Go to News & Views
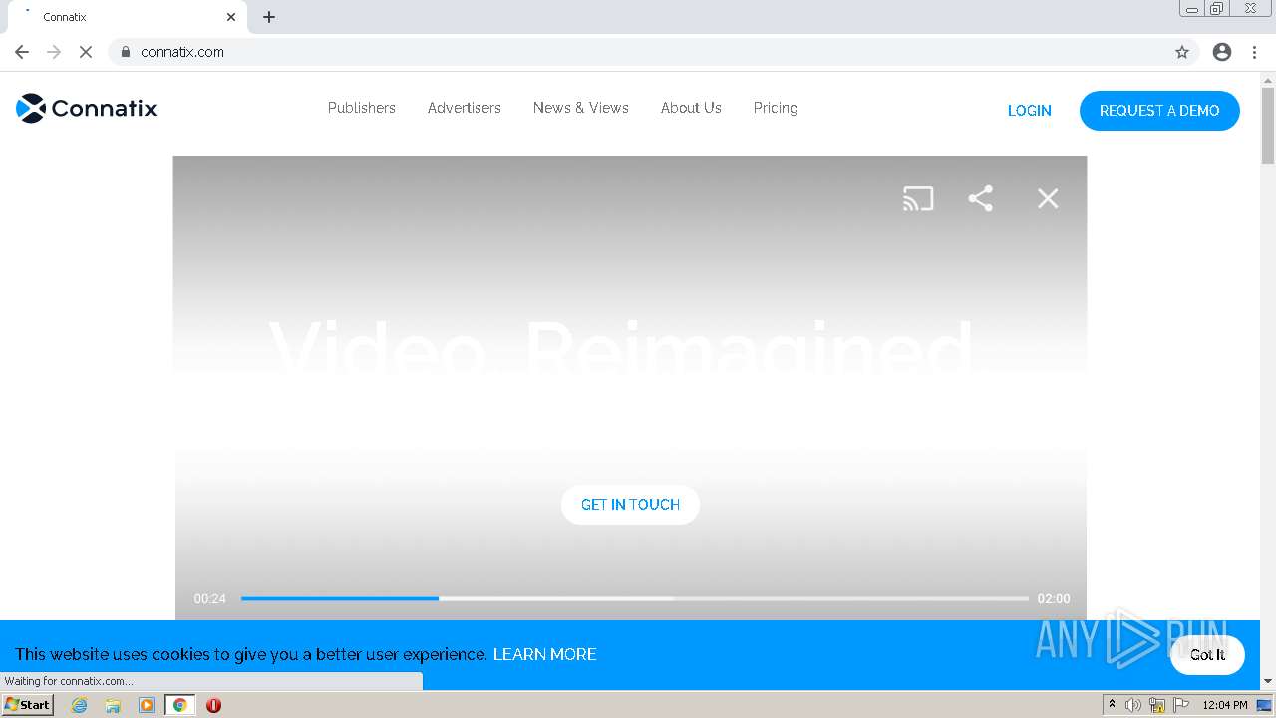The height and width of the screenshot is (718, 1276). (581, 108)
